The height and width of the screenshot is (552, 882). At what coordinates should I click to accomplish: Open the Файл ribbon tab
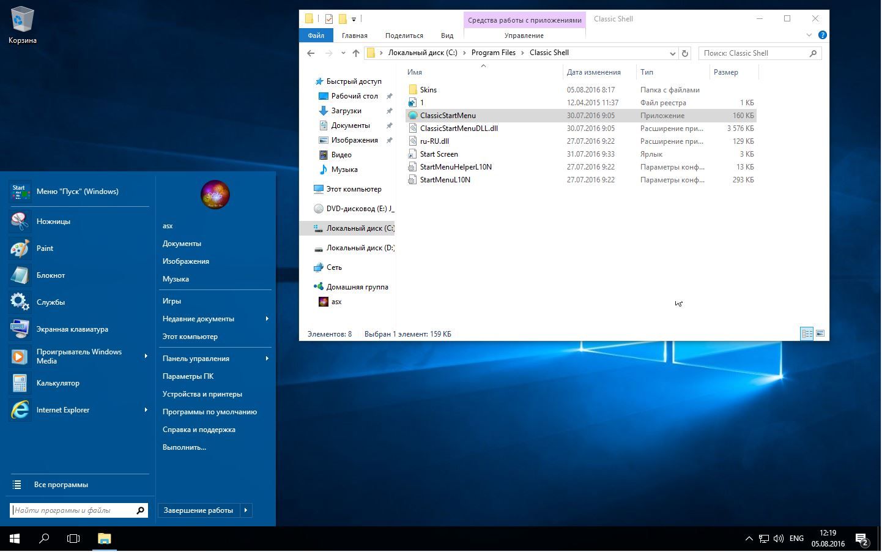tap(316, 35)
